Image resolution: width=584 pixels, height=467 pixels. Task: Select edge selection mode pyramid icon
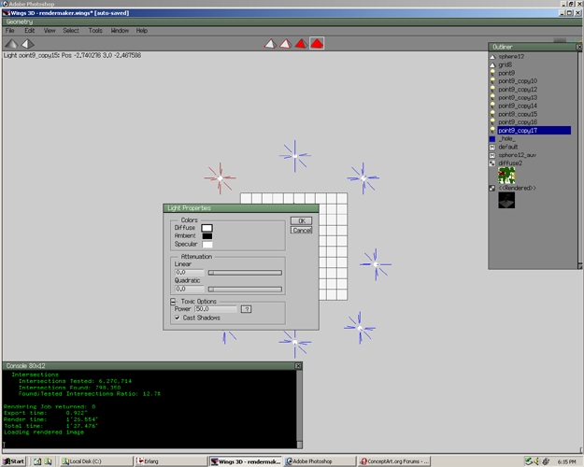pos(286,44)
